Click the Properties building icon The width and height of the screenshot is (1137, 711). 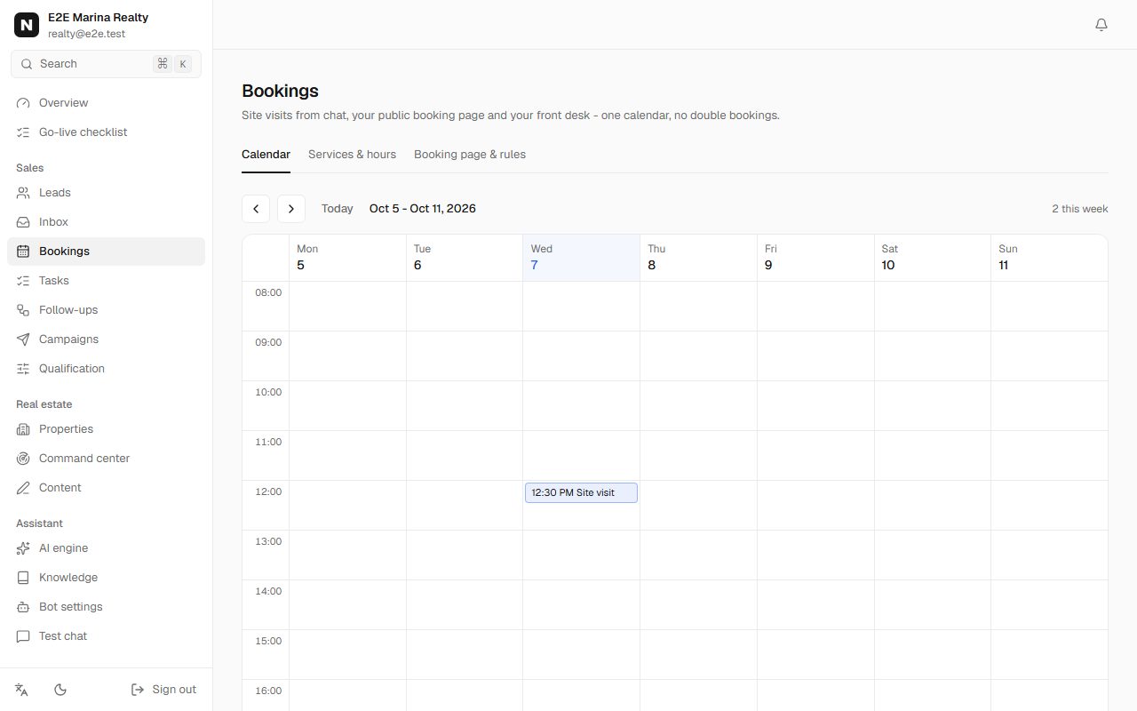23,429
